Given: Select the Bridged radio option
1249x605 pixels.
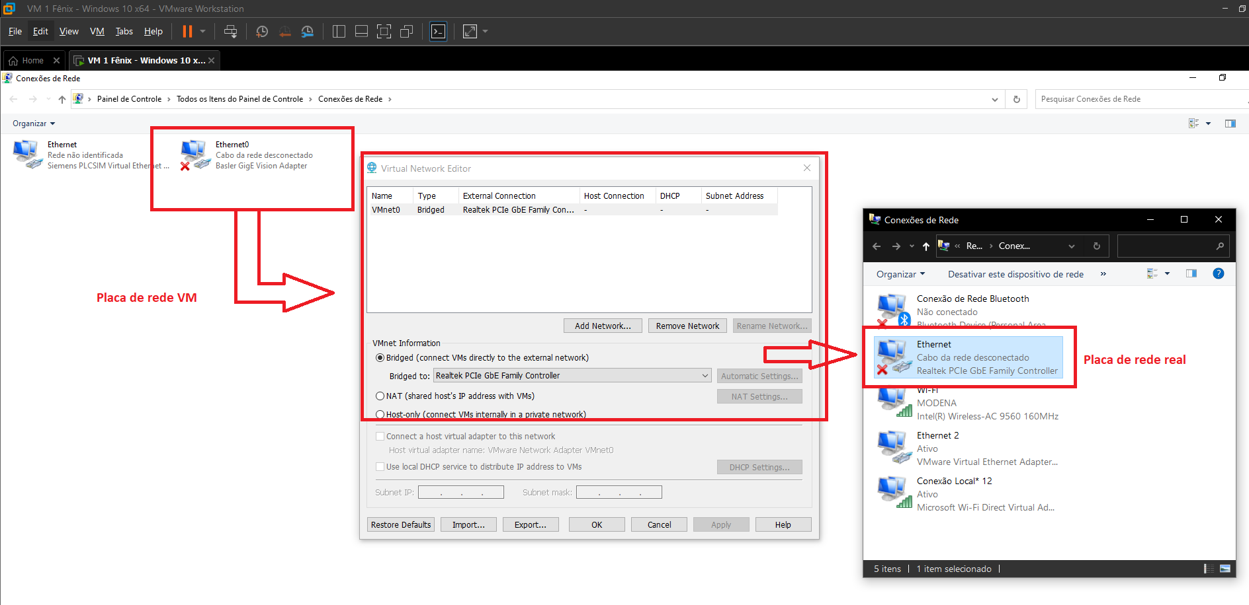Looking at the screenshot, I should pyautogui.click(x=380, y=357).
